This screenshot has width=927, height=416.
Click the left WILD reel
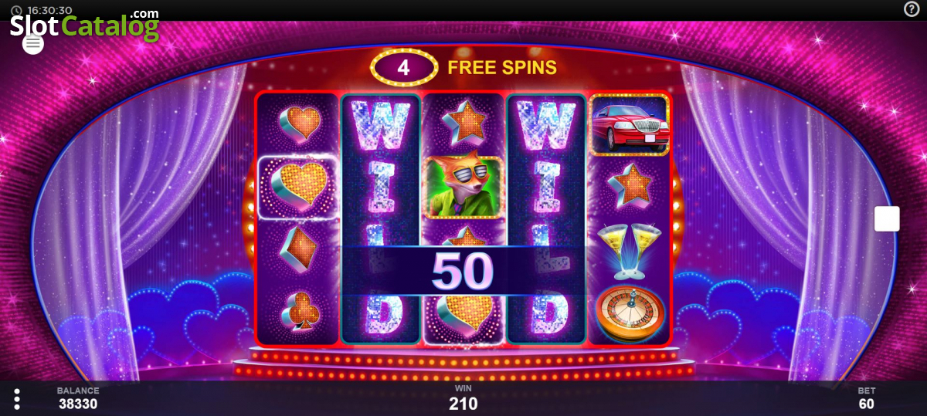click(381, 219)
